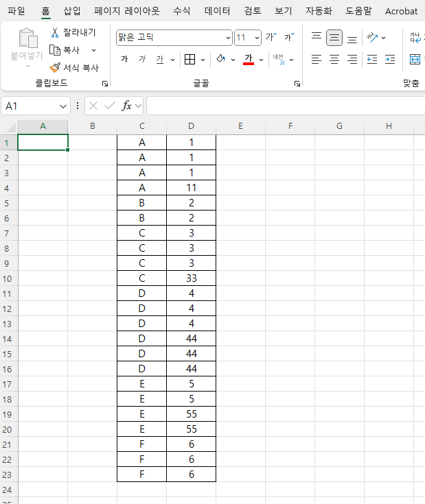The image size is (425, 504).
Task: Click the fill color paint bucket
Action: (x=220, y=59)
